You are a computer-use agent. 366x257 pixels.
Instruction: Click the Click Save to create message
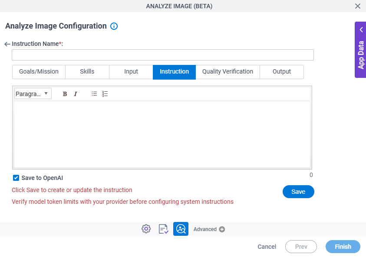pyautogui.click(x=72, y=190)
